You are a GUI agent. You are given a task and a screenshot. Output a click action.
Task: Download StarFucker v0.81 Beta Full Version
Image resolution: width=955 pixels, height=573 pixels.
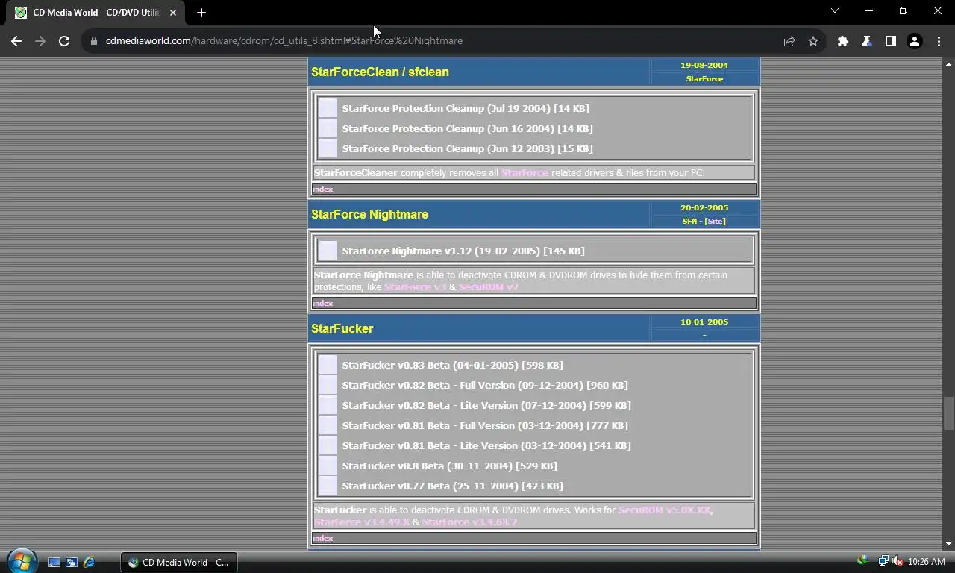[485, 425]
